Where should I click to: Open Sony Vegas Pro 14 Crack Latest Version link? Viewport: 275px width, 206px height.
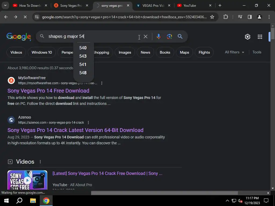click(x=75, y=130)
